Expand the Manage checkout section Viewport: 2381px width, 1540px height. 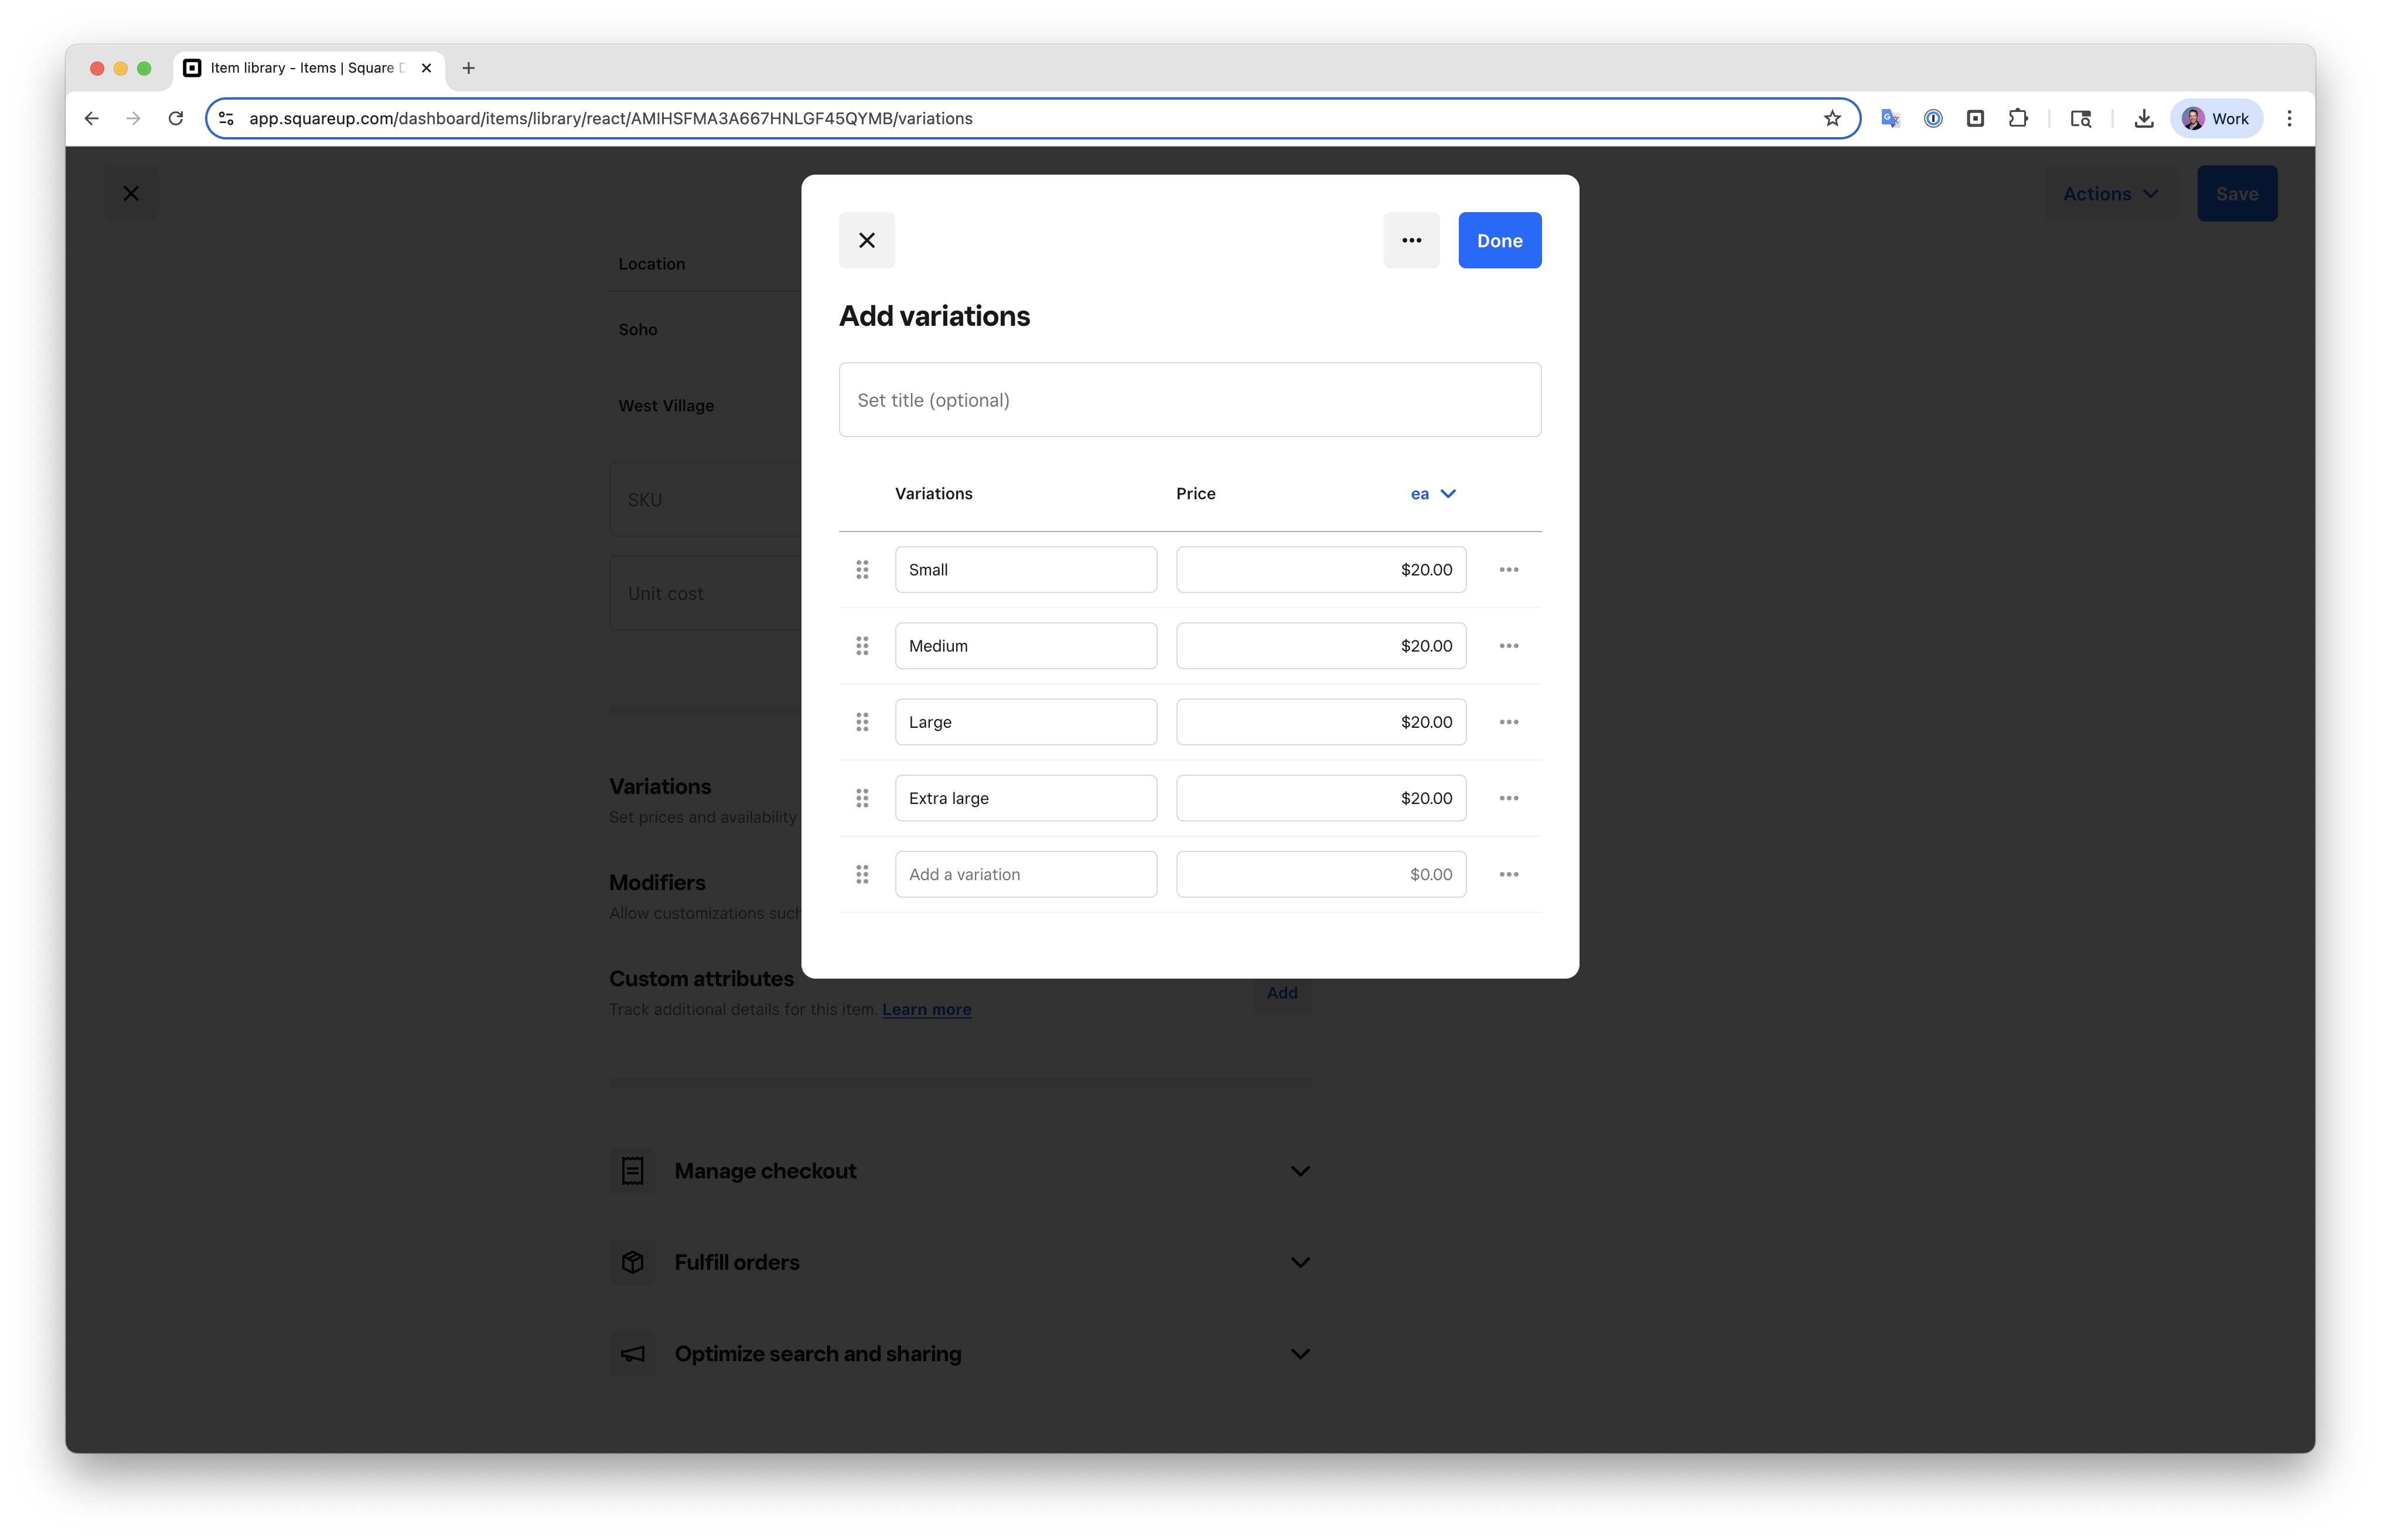click(x=1299, y=1171)
